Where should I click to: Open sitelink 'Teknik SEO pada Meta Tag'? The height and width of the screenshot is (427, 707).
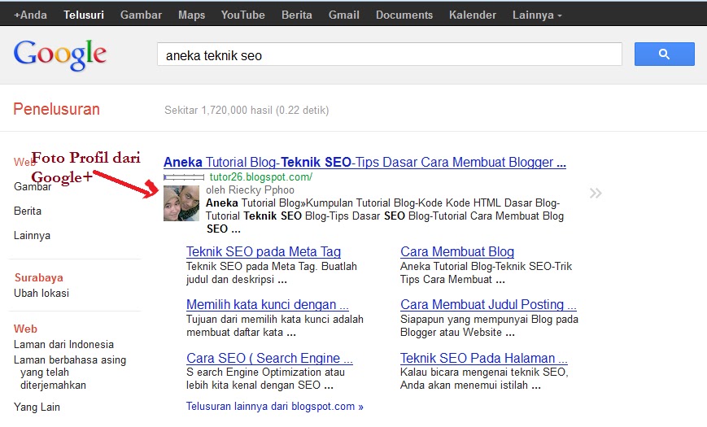click(264, 251)
